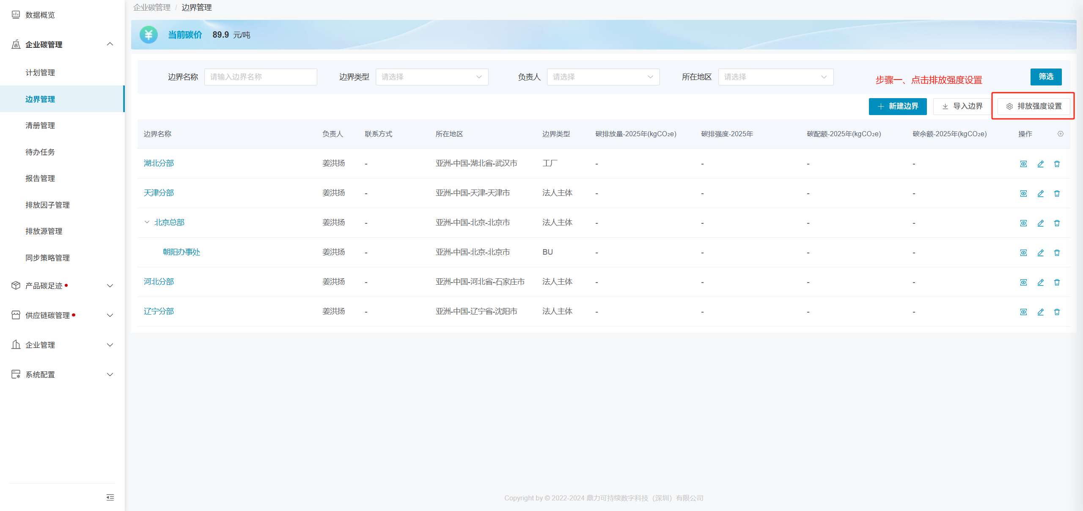Click the edit icon for 朝阳办事处

tap(1040, 253)
